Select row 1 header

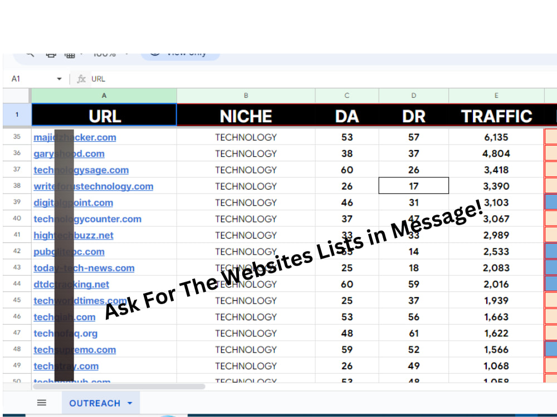17,115
